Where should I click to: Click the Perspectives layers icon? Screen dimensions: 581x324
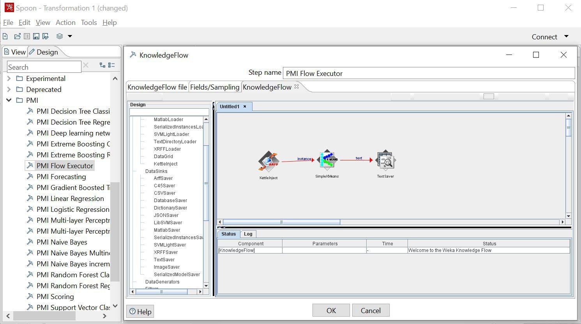[60, 36]
